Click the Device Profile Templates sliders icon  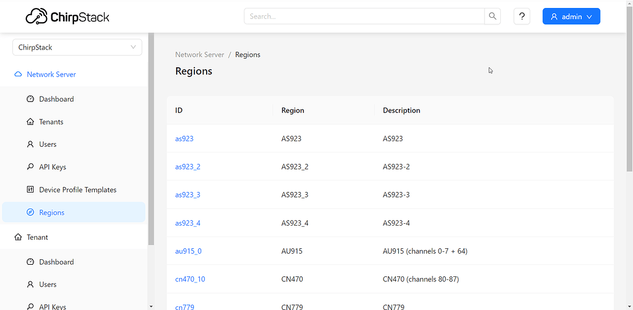[x=31, y=190]
